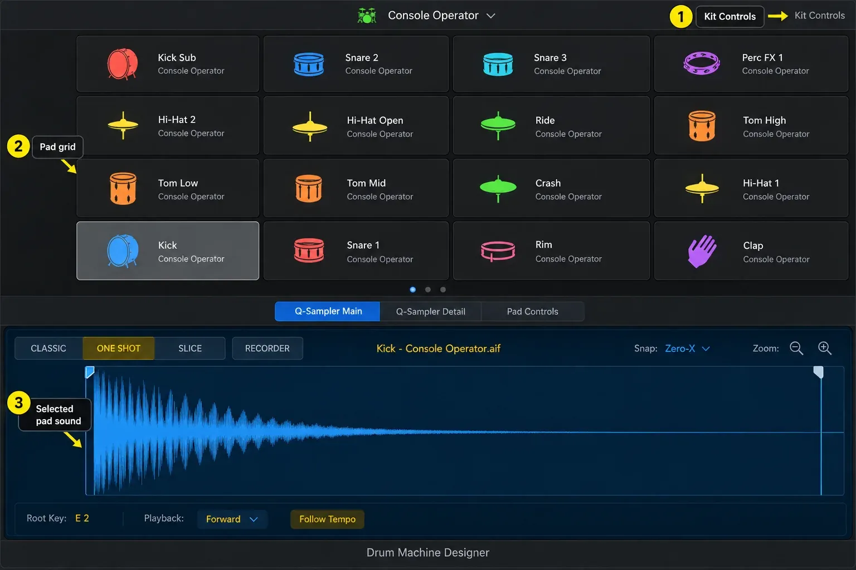The width and height of the screenshot is (856, 570).
Task: Click the Hi-Hat 2 cymbal icon
Action: click(x=123, y=125)
